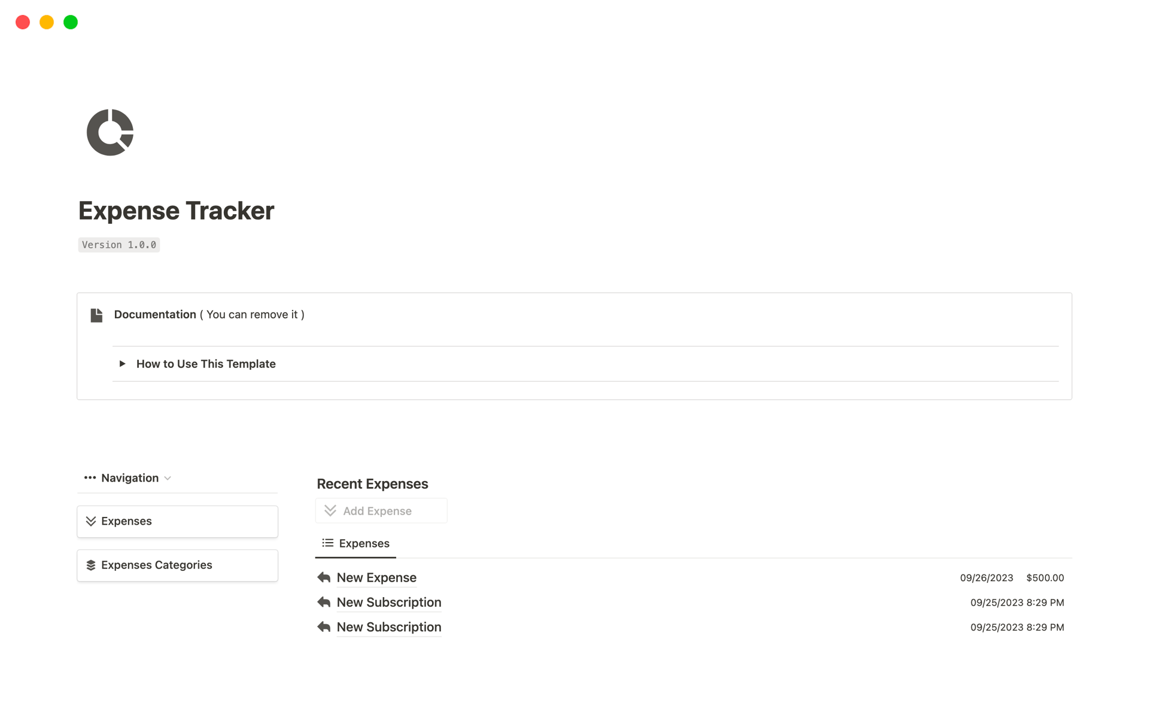Expand the How to Use This Template section

tap(123, 363)
